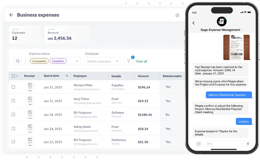Click the Jan 24, 2025 date cell

53,129
